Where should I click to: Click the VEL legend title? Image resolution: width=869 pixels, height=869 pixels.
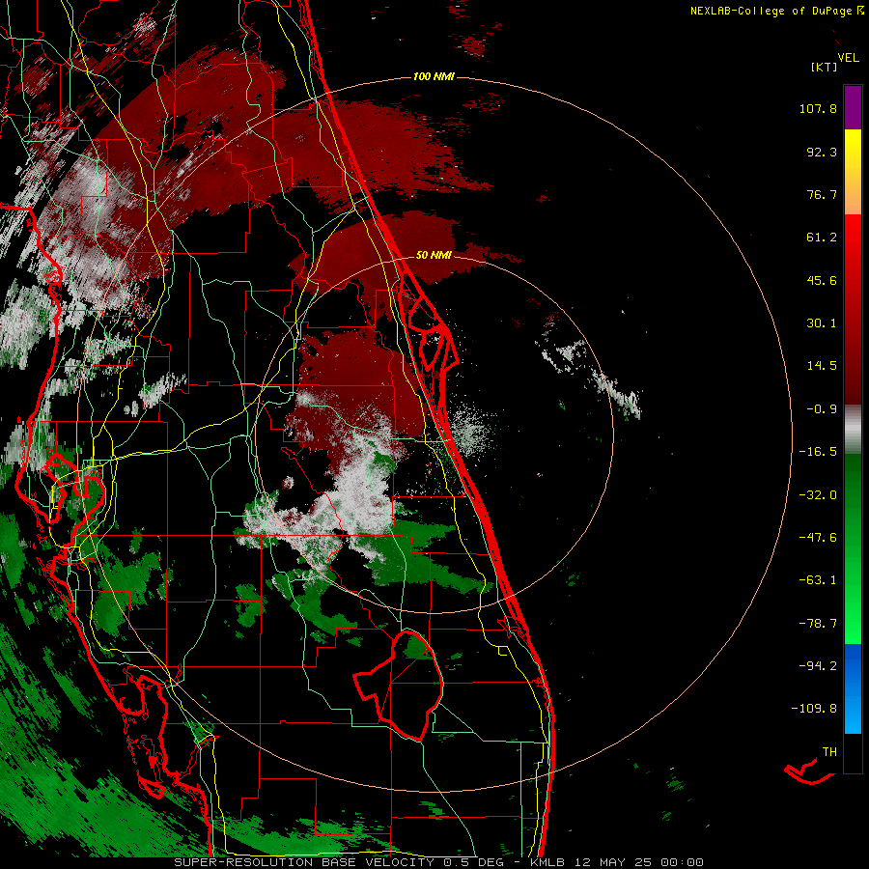click(848, 58)
